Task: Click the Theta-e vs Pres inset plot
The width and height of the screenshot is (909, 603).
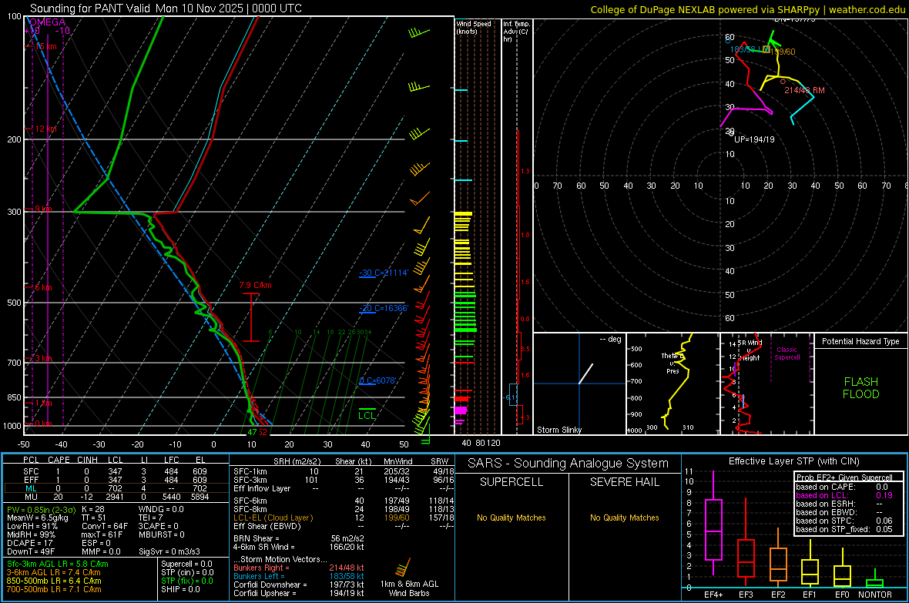Action: (673, 384)
